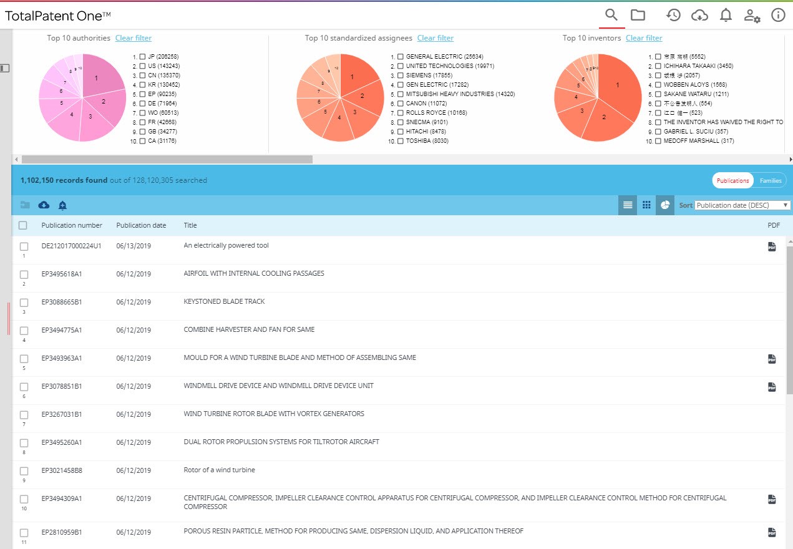This screenshot has width=793, height=549.
Task: Click title AIRFOIL WITH INTERNAL COOLING PASSAGES
Action: pos(254,273)
